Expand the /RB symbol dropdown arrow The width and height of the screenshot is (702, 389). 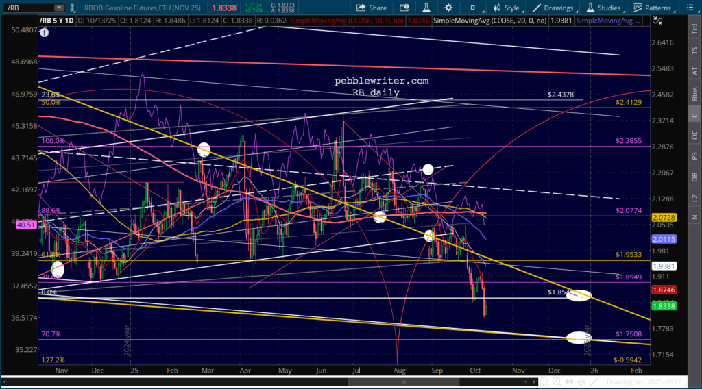59,8
